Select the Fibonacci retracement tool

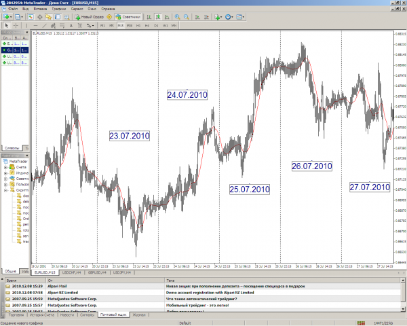tap(62, 26)
